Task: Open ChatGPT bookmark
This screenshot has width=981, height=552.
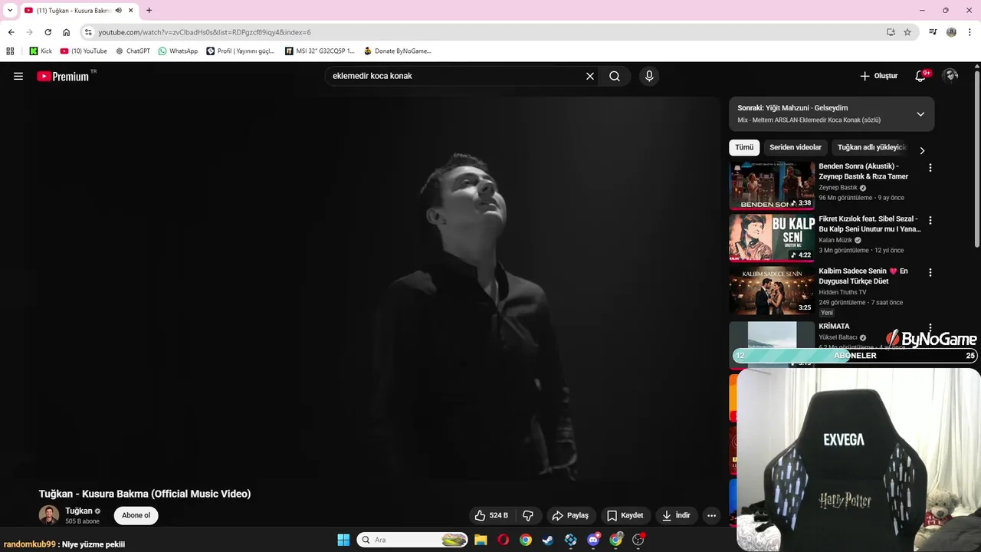Action: pos(133,51)
